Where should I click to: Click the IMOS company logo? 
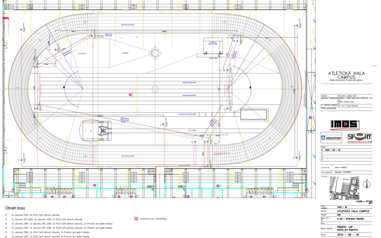[x=344, y=125]
